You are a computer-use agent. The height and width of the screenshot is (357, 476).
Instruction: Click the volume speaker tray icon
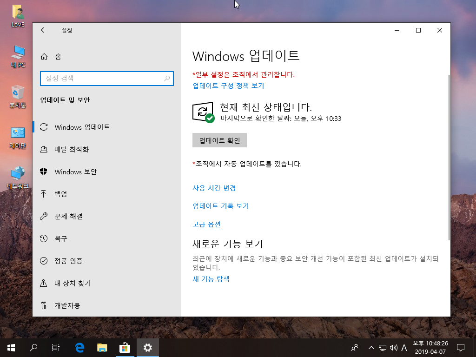393,348
